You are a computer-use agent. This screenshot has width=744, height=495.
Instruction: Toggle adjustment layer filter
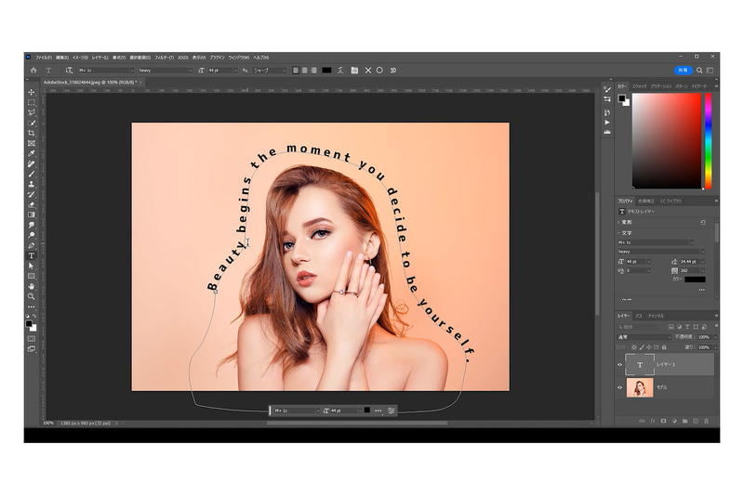click(x=679, y=327)
